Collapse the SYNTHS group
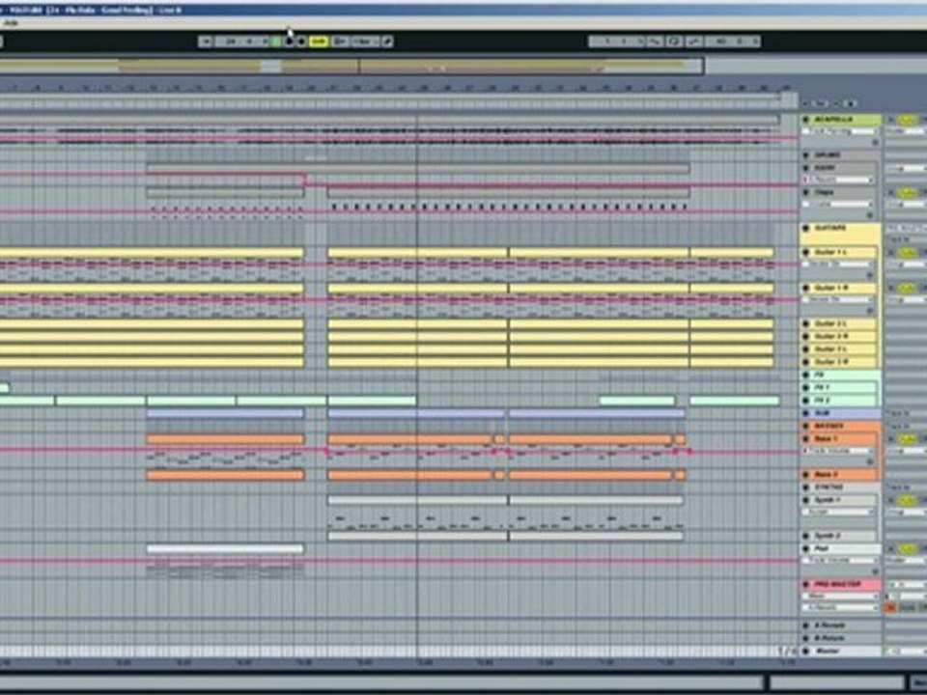Screen dimensions: 927x695 click(805, 487)
